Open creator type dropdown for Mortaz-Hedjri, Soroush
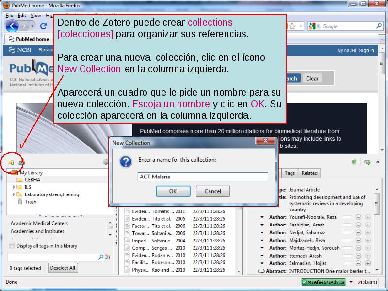The width and height of the screenshot is (388, 291). click(262, 248)
